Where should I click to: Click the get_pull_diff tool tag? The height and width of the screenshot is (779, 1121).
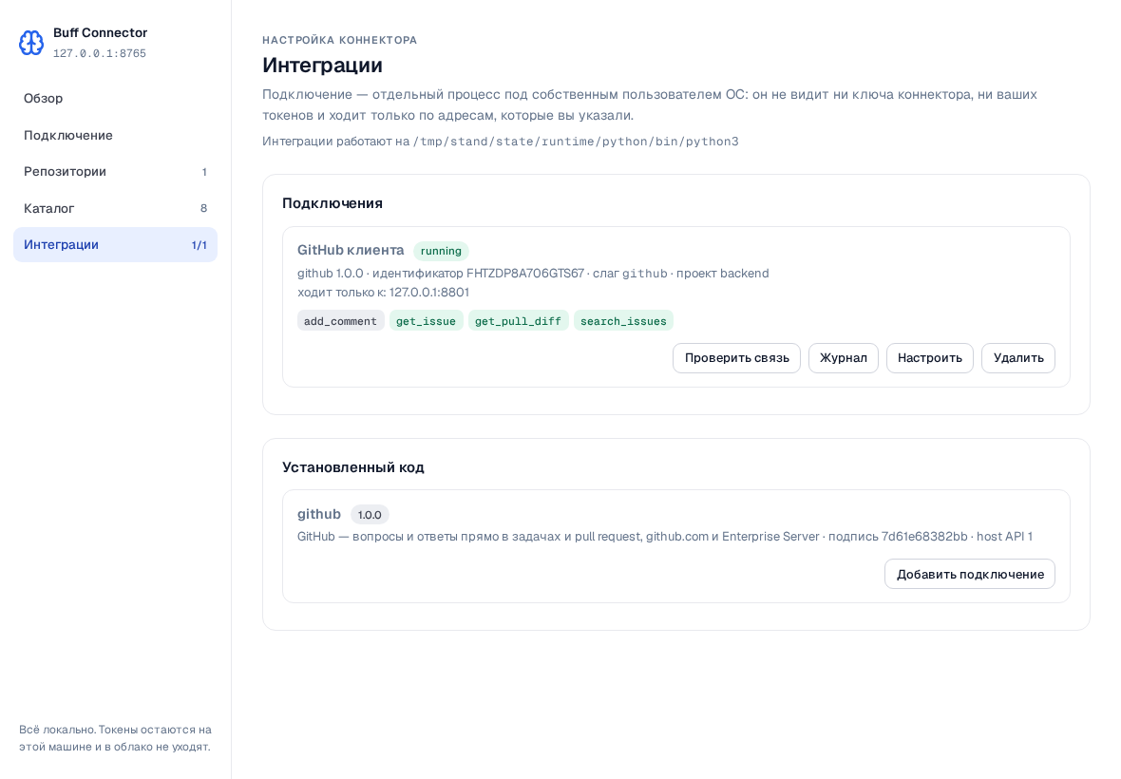click(x=519, y=321)
